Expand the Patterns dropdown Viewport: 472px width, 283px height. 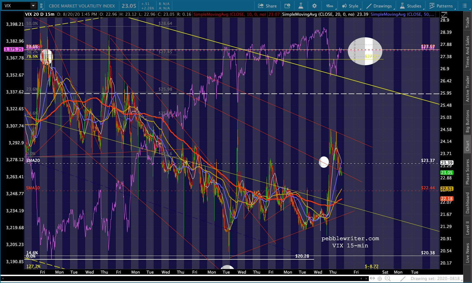pyautogui.click(x=441, y=6)
